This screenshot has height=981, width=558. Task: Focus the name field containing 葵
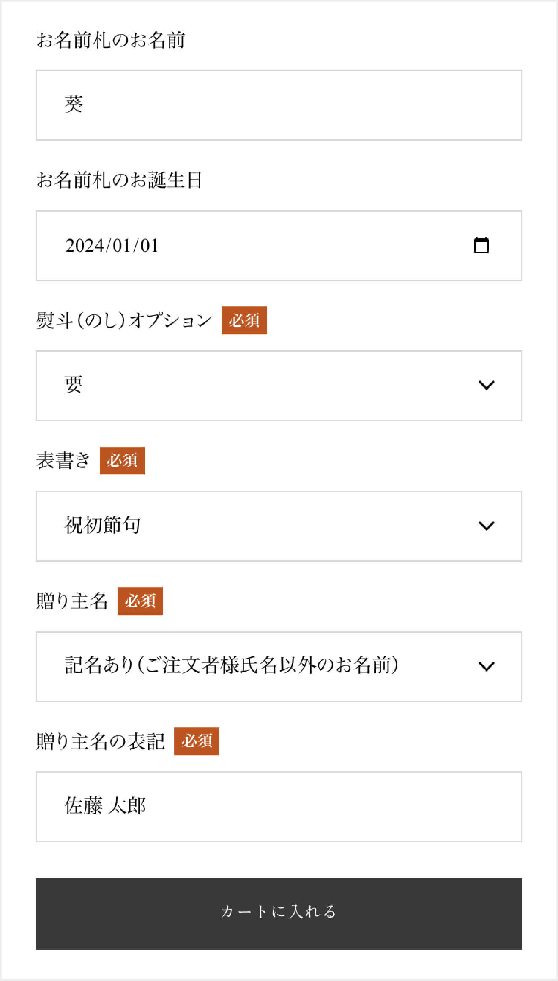[x=279, y=105]
